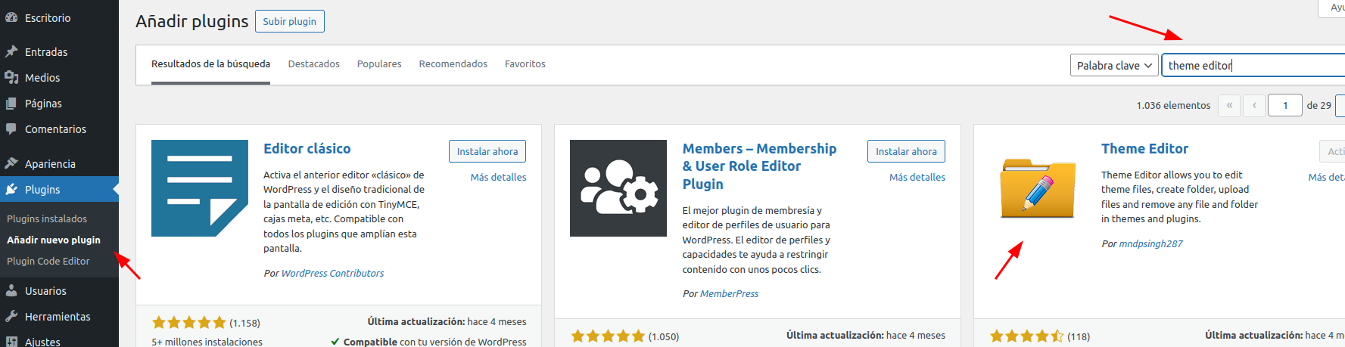Open Más detalles for Editor clásico
The height and width of the screenshot is (347, 1345).
click(498, 177)
